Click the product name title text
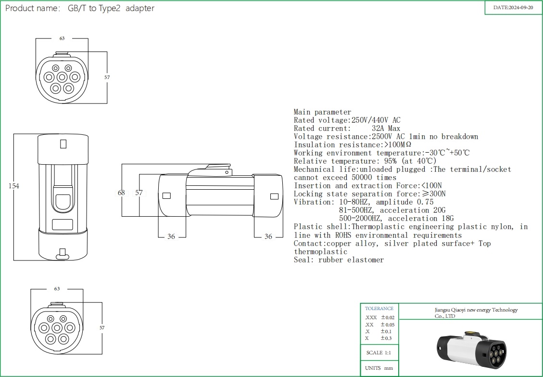The image size is (543, 377). (80, 8)
